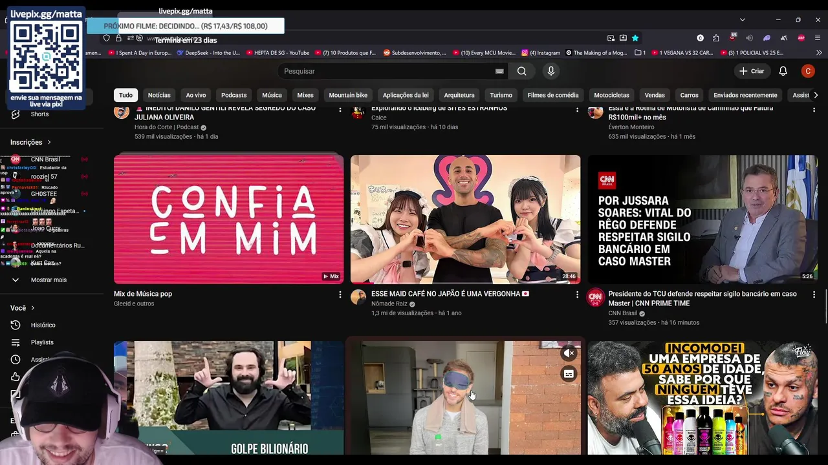Screen dimensions: 828x465
Task: Select the Filmes de comédia chip
Action: (553, 95)
